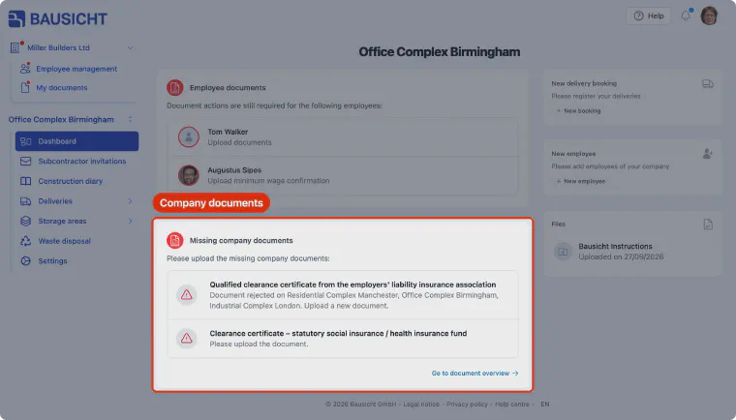This screenshot has width=736, height=420.
Task: Follow the Go to document overview link
Action: [475, 374]
